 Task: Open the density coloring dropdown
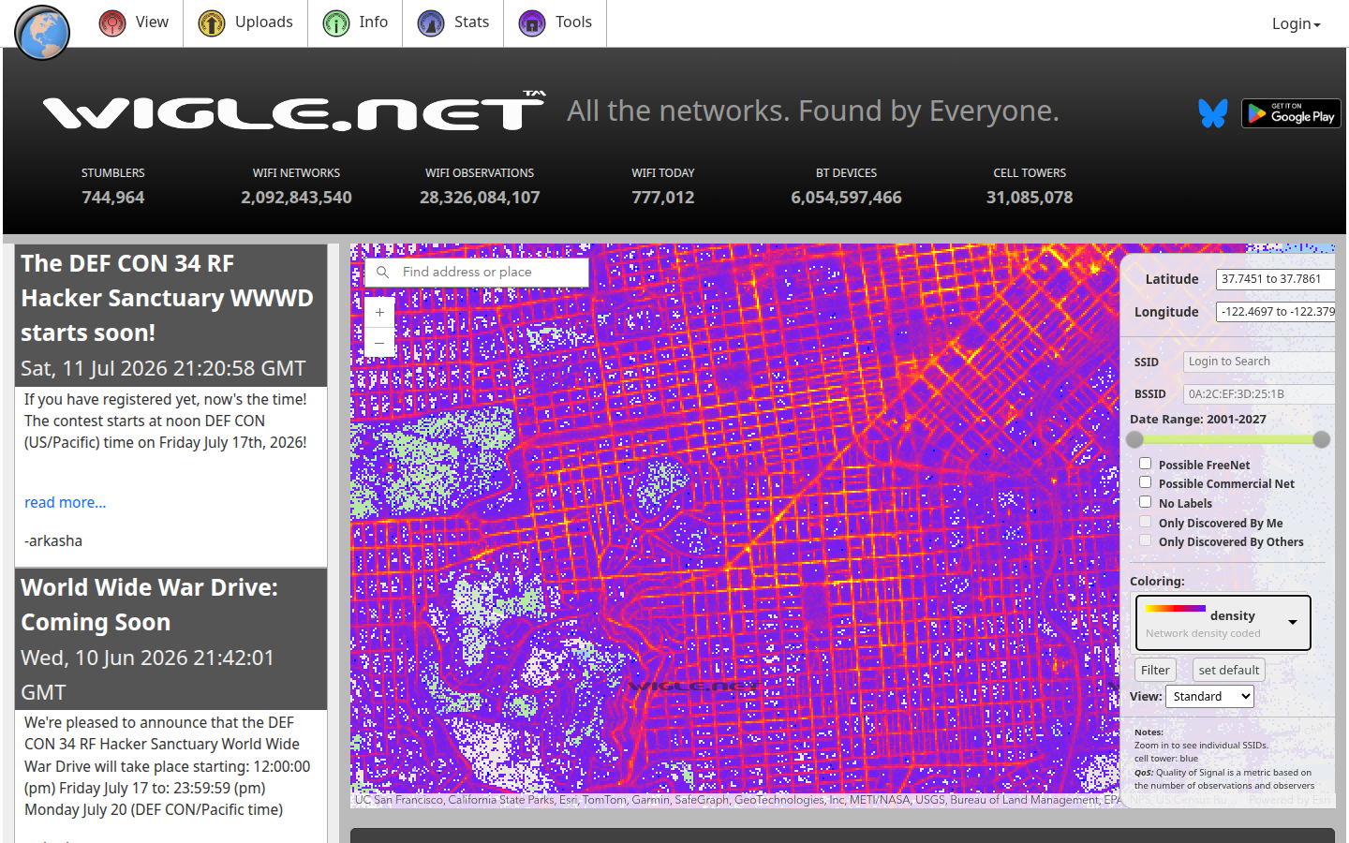[x=1223, y=623]
